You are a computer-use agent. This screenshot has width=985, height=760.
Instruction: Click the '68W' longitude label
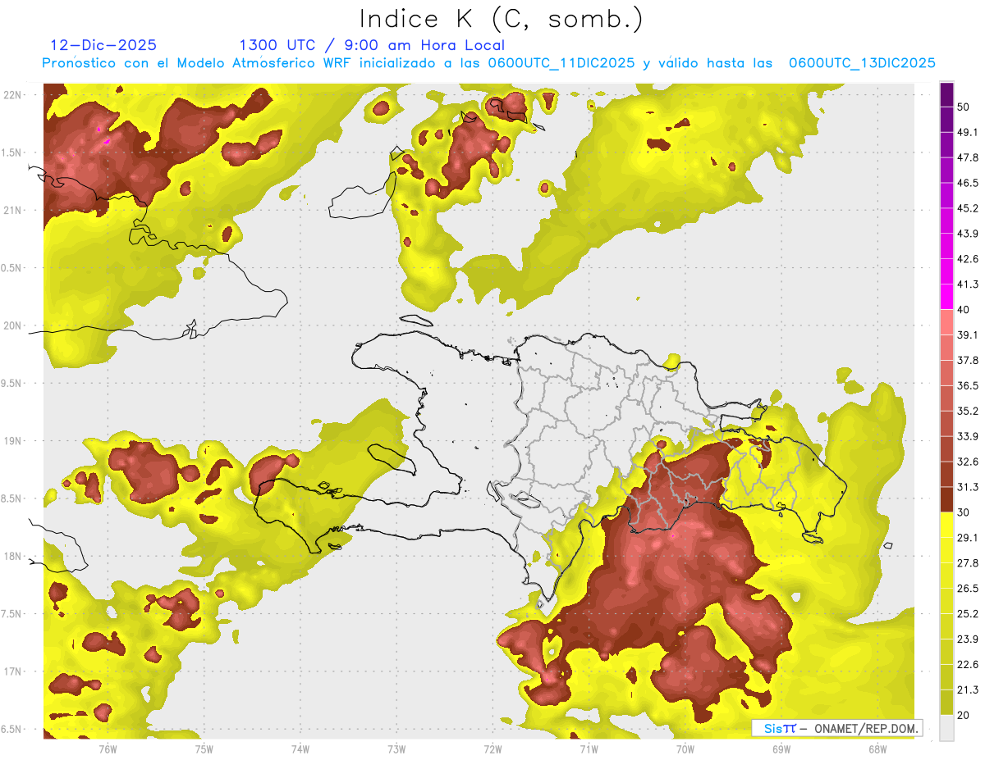(x=877, y=749)
